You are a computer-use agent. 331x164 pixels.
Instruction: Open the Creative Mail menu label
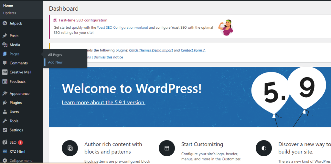(x=20, y=72)
